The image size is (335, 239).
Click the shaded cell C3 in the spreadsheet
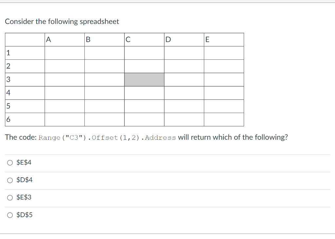point(144,79)
